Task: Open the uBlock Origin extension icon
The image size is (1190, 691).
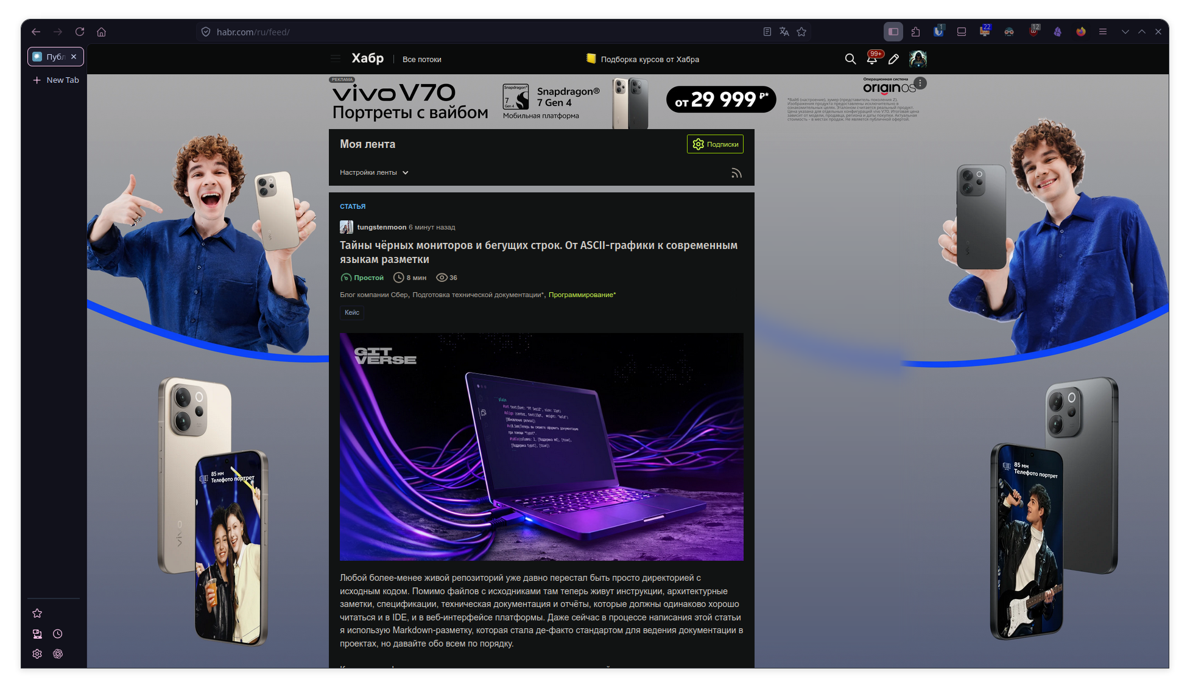Action: click(1033, 31)
